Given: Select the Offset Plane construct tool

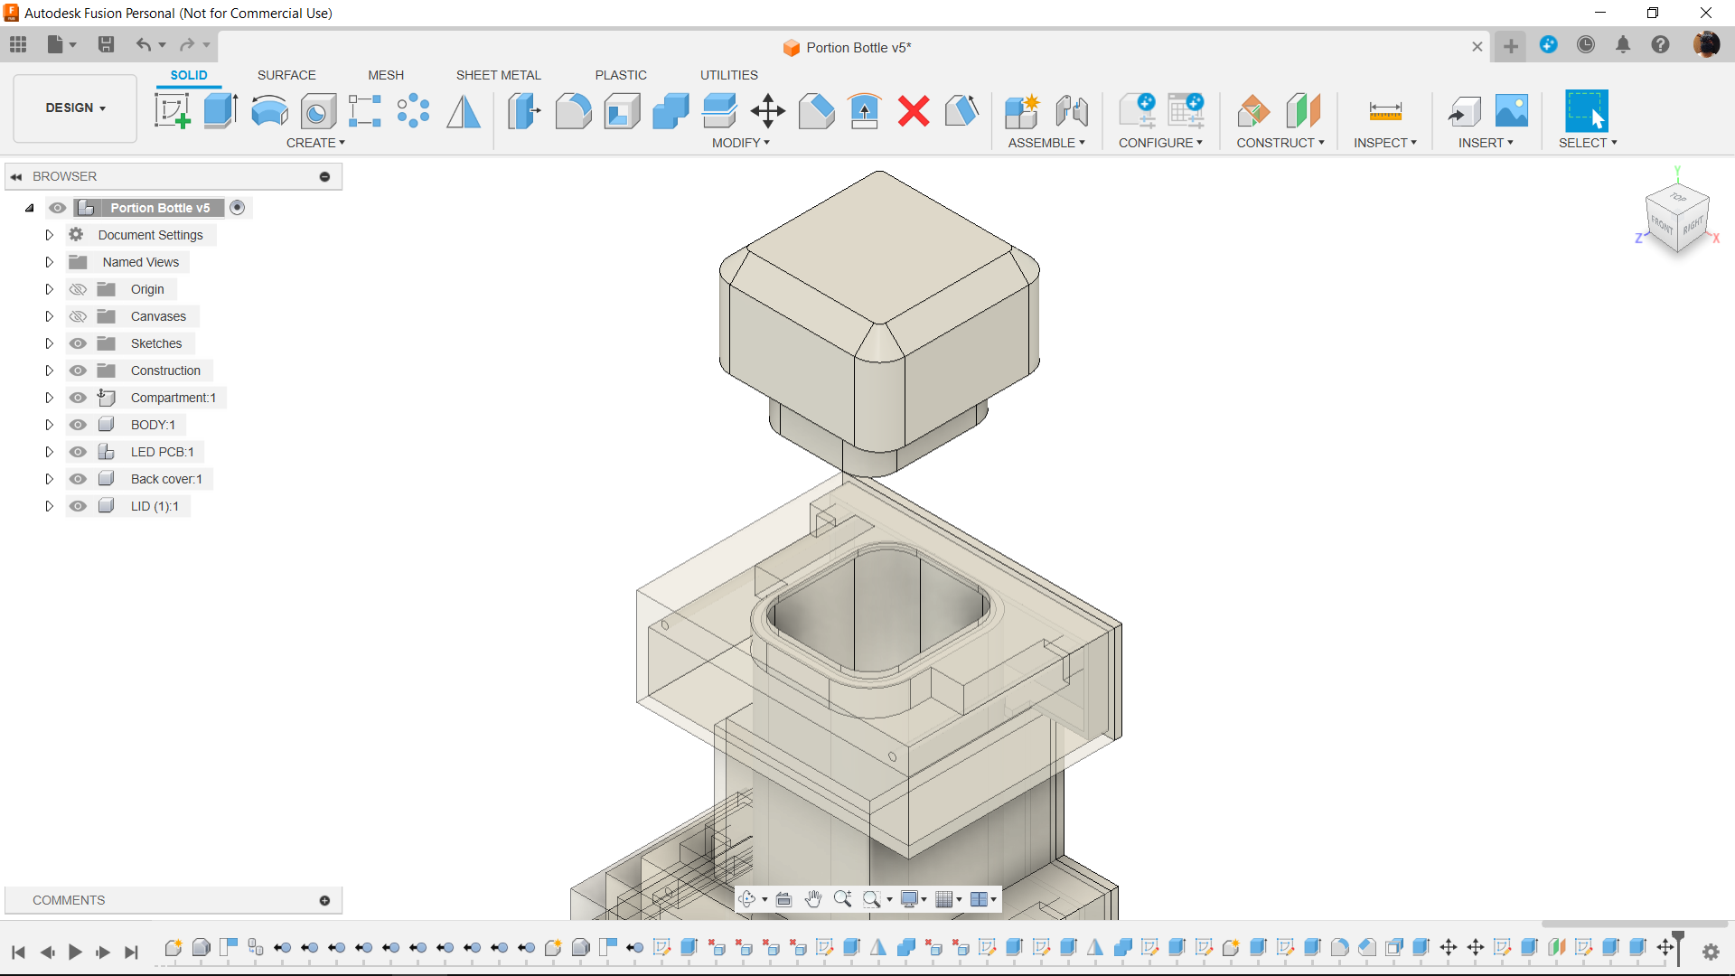Looking at the screenshot, I should (x=1253, y=109).
